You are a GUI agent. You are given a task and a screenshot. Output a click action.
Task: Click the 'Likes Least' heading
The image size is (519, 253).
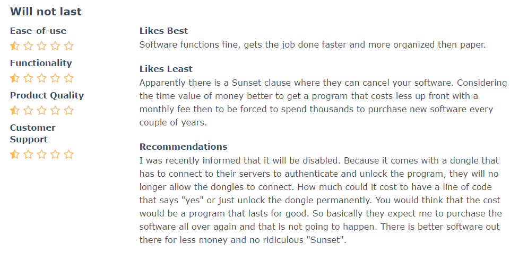166,69
